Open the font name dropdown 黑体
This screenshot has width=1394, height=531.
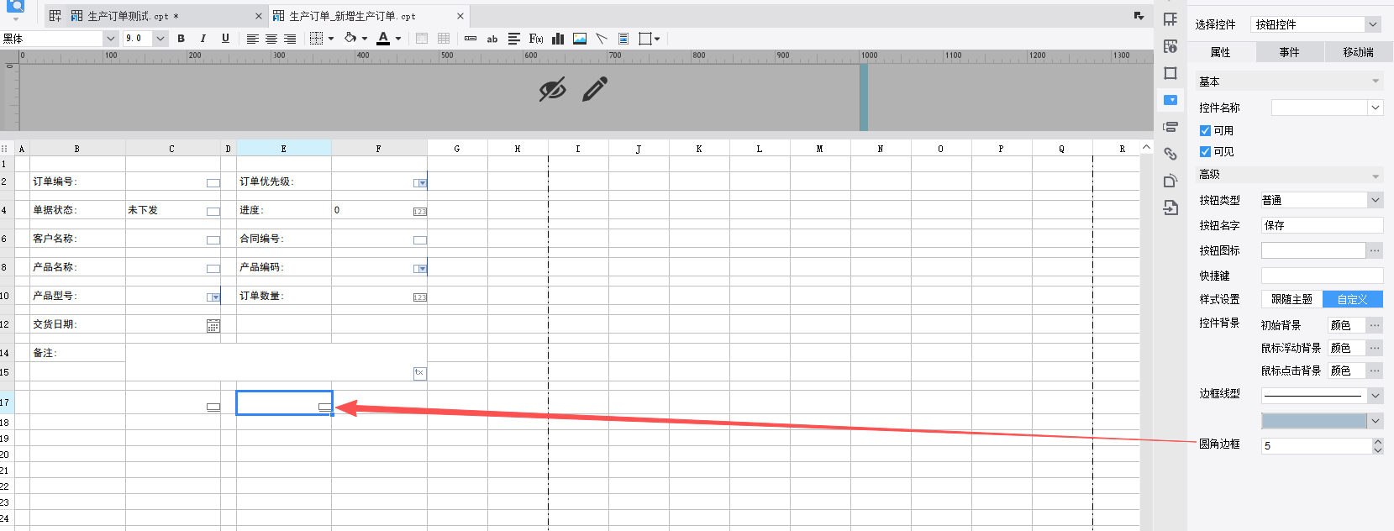point(110,39)
